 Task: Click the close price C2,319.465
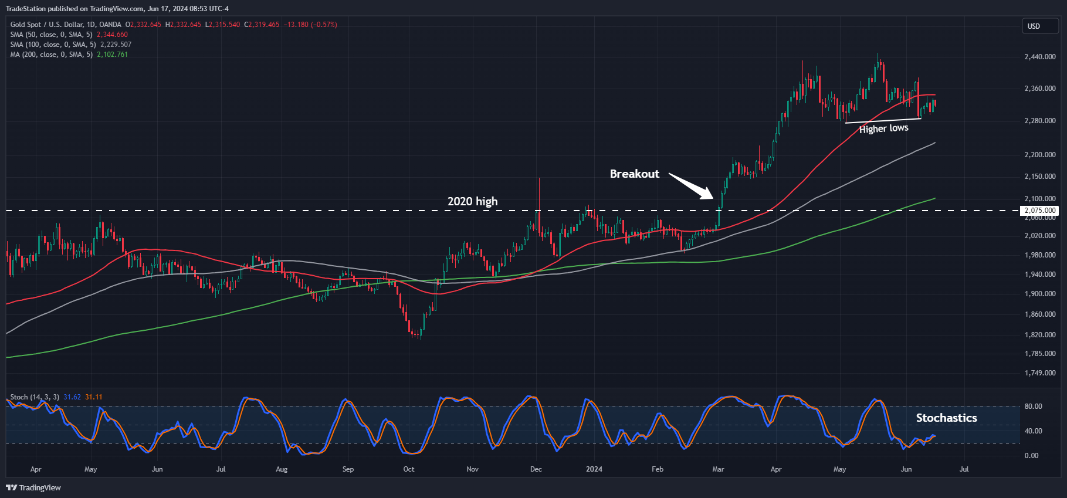(x=262, y=25)
